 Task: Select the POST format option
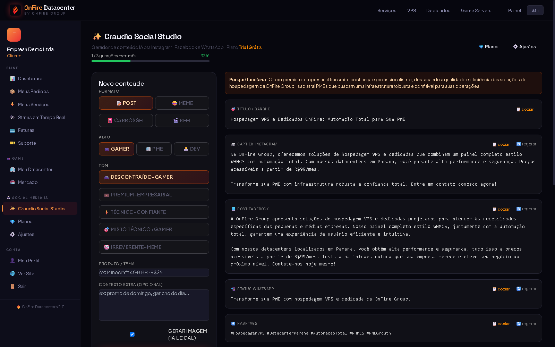pos(126,103)
